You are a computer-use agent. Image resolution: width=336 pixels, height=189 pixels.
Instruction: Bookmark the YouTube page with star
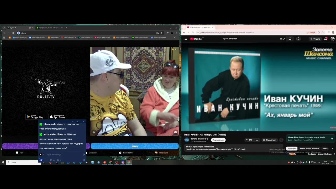click(322, 33)
